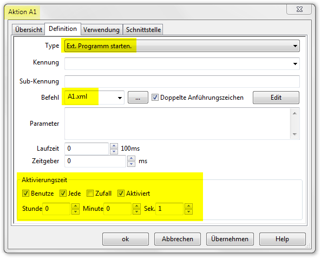Click inside the Sub-Kennung text field
Screen dimensions: 321x258
click(x=182, y=81)
